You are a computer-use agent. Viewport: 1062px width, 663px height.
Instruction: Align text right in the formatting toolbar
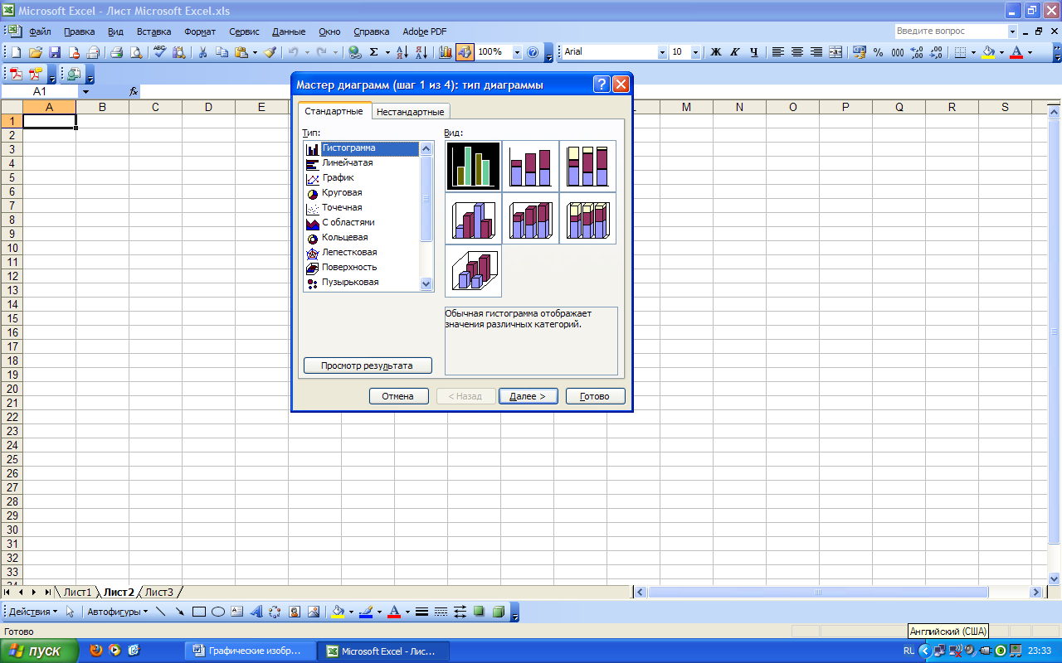(816, 52)
